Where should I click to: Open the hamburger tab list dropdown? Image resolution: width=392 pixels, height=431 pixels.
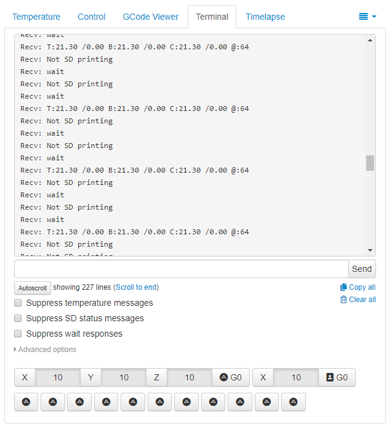pos(367,17)
